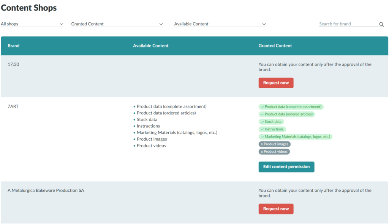The width and height of the screenshot is (389, 224).
Task: Click "Request now" for brand 17;30
Action: click(x=276, y=83)
